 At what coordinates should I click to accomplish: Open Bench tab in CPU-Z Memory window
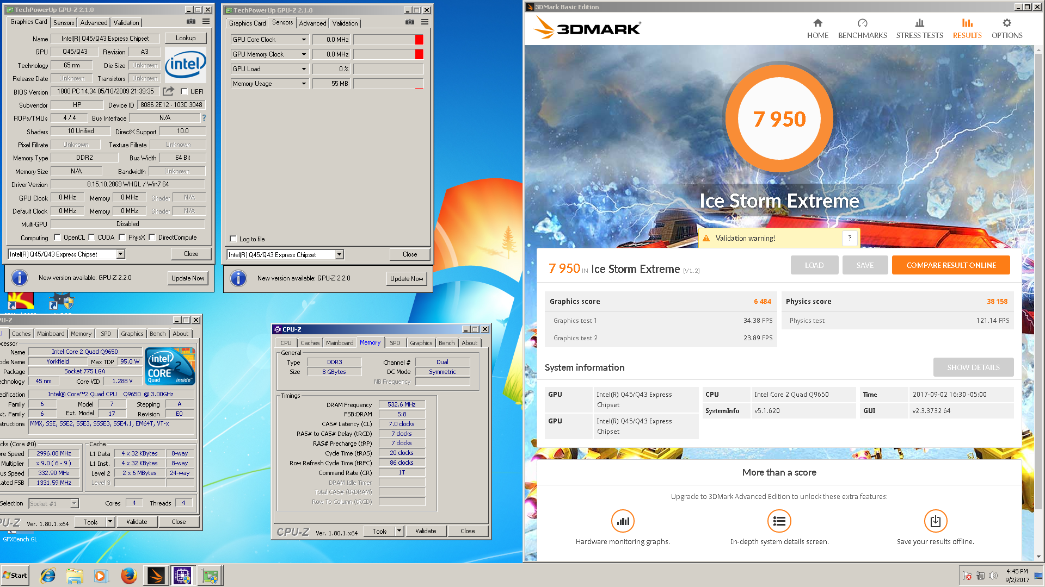(446, 343)
